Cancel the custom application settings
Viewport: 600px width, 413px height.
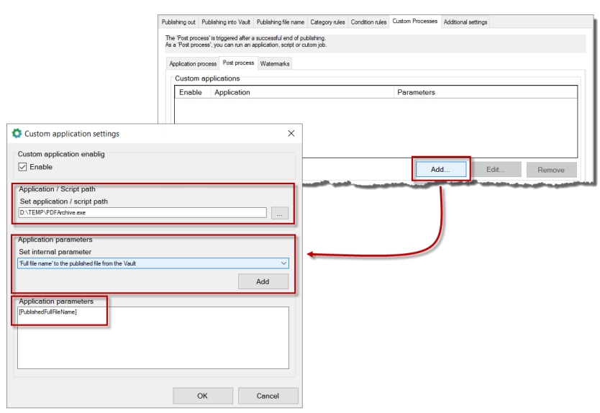tap(268, 396)
